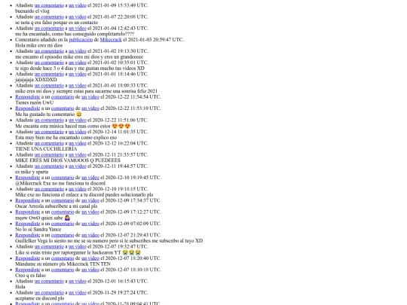Open 'Respondiste' link dated 2020-12-09 07:02:09
The image size is (407, 305).
coord(28,224)
